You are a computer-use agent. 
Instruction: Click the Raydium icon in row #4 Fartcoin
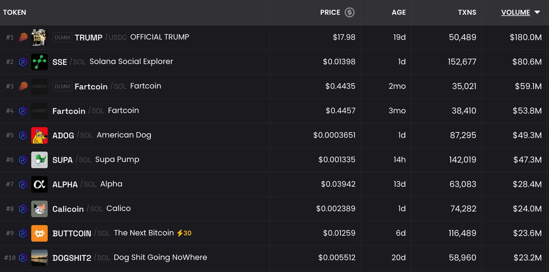(23, 111)
